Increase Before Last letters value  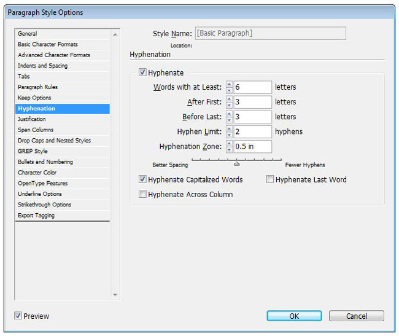coord(230,114)
